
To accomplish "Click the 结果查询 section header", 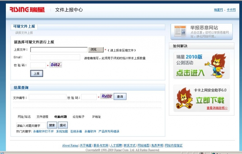I will point(21,88).
